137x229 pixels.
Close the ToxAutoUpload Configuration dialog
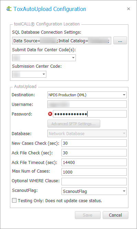pyautogui.click(x=128, y=9)
